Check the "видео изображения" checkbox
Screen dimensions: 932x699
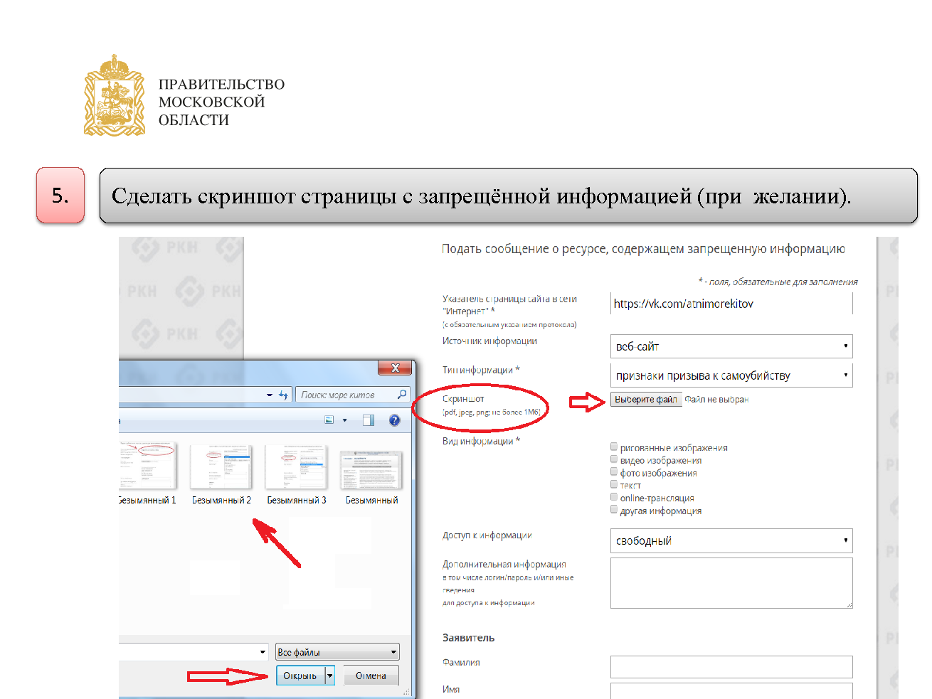coord(614,459)
